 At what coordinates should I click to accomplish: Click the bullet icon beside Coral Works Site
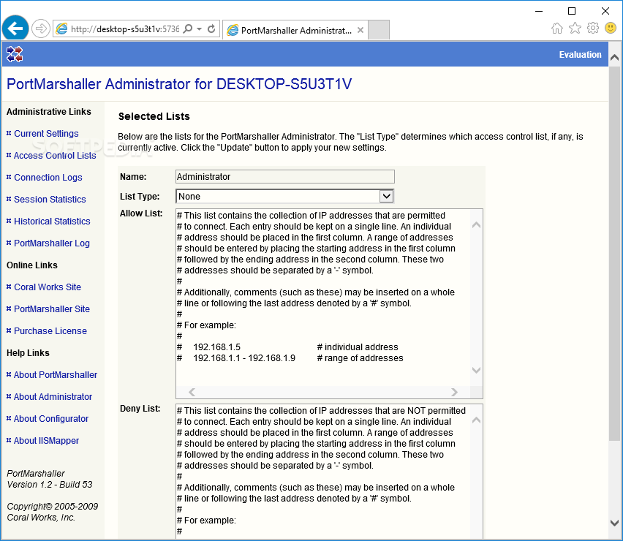9,287
